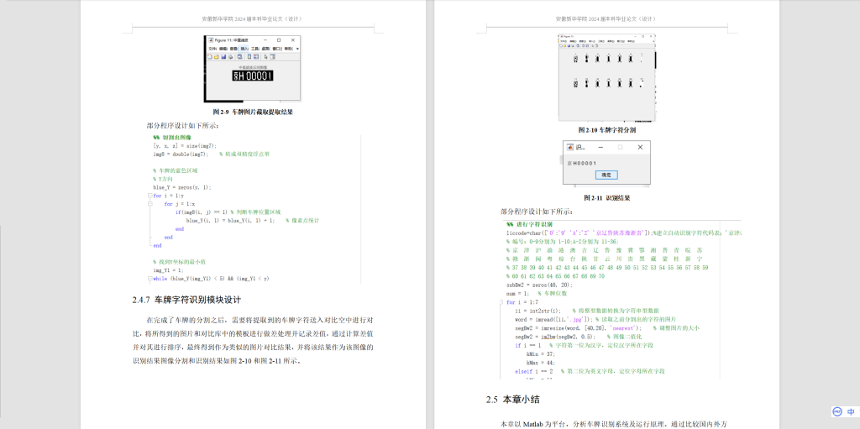Image resolution: width=860 pixels, height=429 pixels.
Task: Open 工具 menu in Figure 11 window
Action: [x=255, y=49]
